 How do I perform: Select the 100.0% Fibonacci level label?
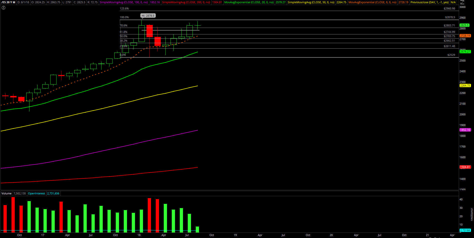[124, 17]
